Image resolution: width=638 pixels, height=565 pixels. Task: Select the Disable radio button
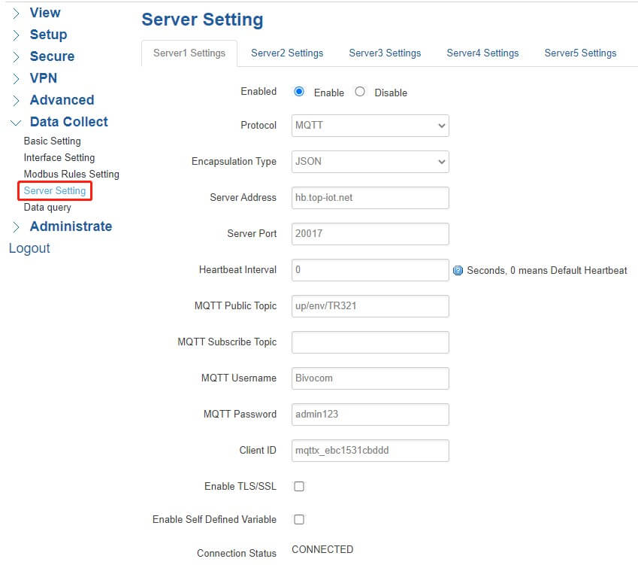coord(360,92)
